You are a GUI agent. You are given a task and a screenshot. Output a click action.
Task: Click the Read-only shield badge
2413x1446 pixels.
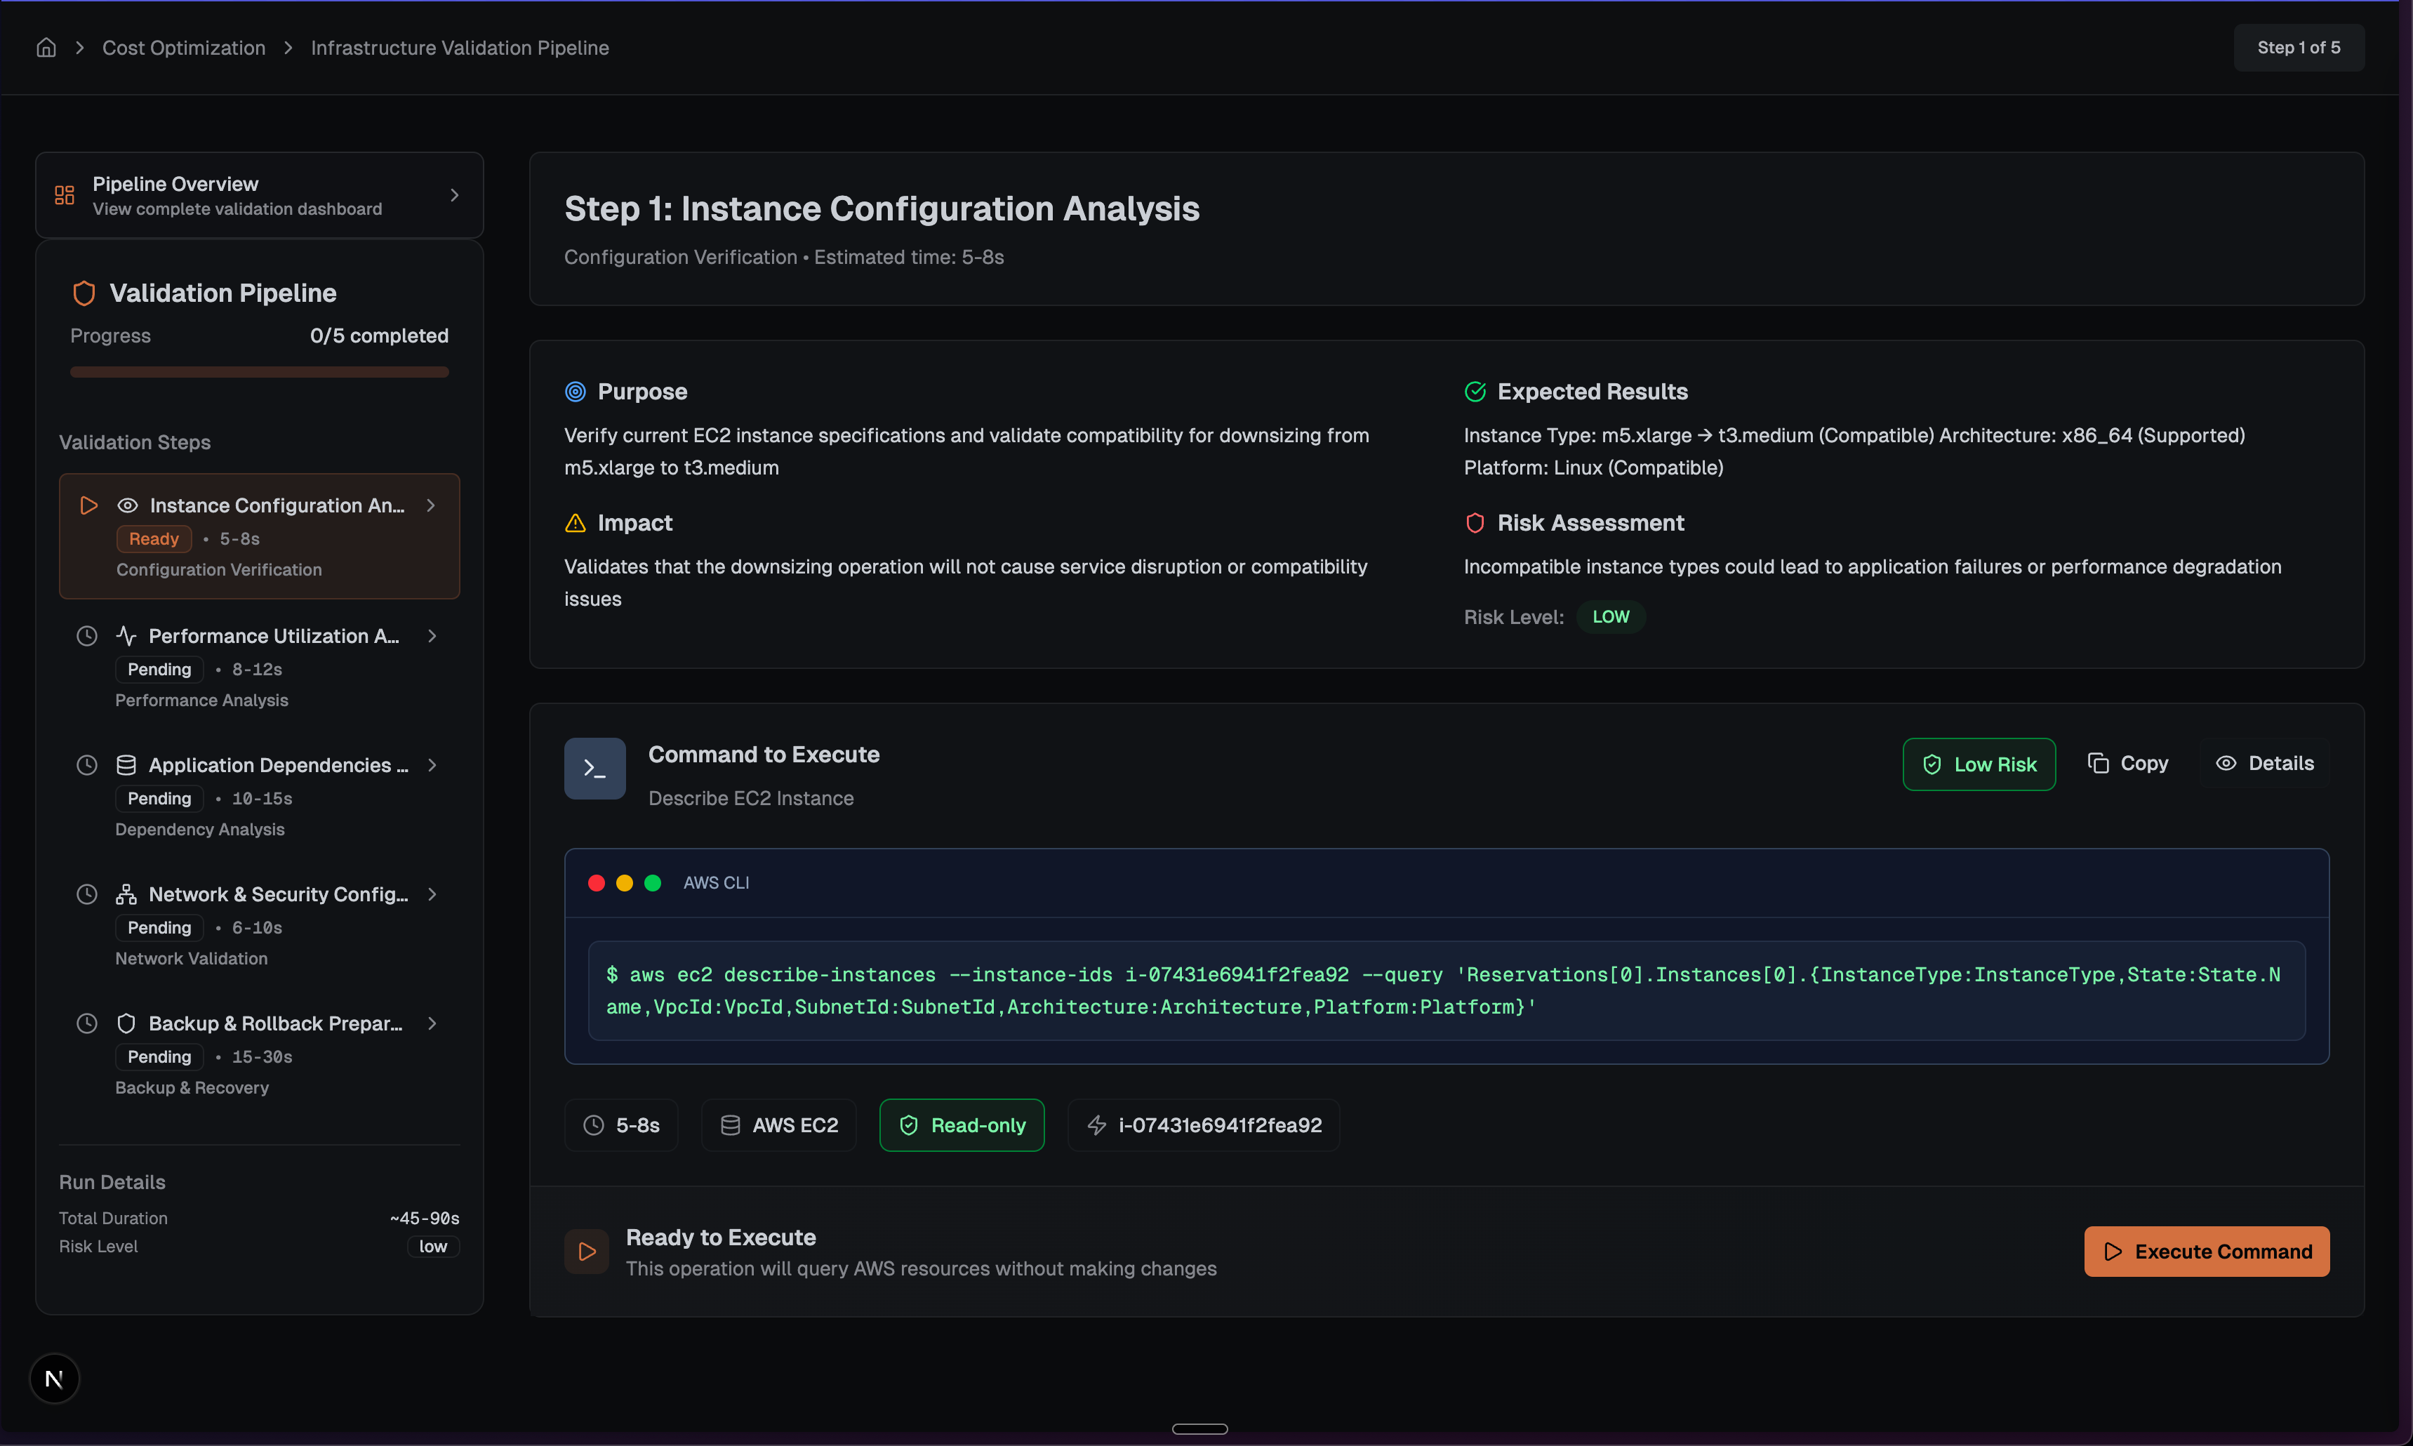[962, 1125]
